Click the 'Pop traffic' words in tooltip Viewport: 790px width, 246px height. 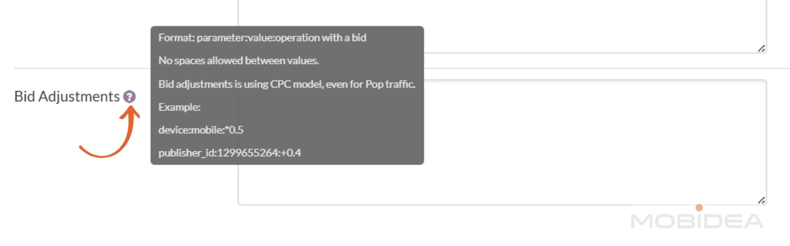tap(390, 84)
